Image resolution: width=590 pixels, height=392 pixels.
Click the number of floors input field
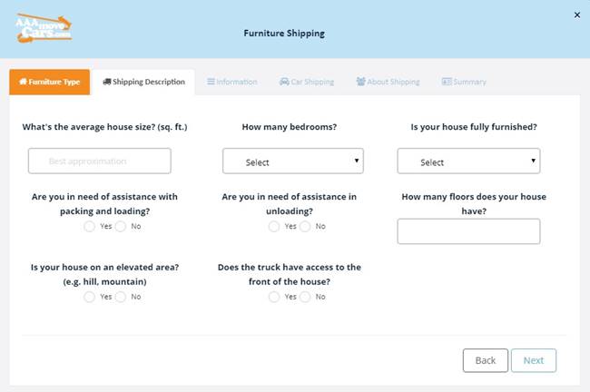point(468,231)
